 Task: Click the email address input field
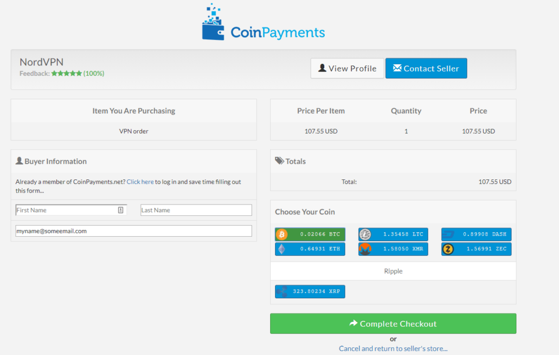(134, 231)
